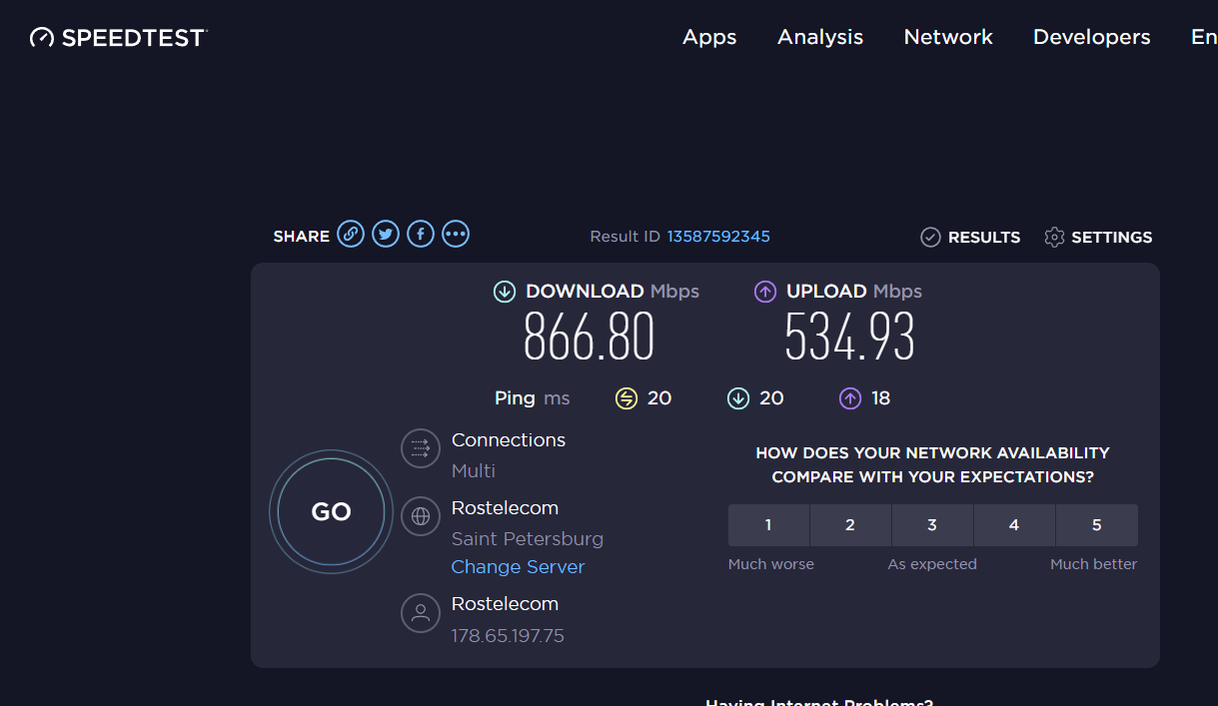Screen dimensions: 1218x706
Task: Open the Analysis menu
Action: point(820,37)
